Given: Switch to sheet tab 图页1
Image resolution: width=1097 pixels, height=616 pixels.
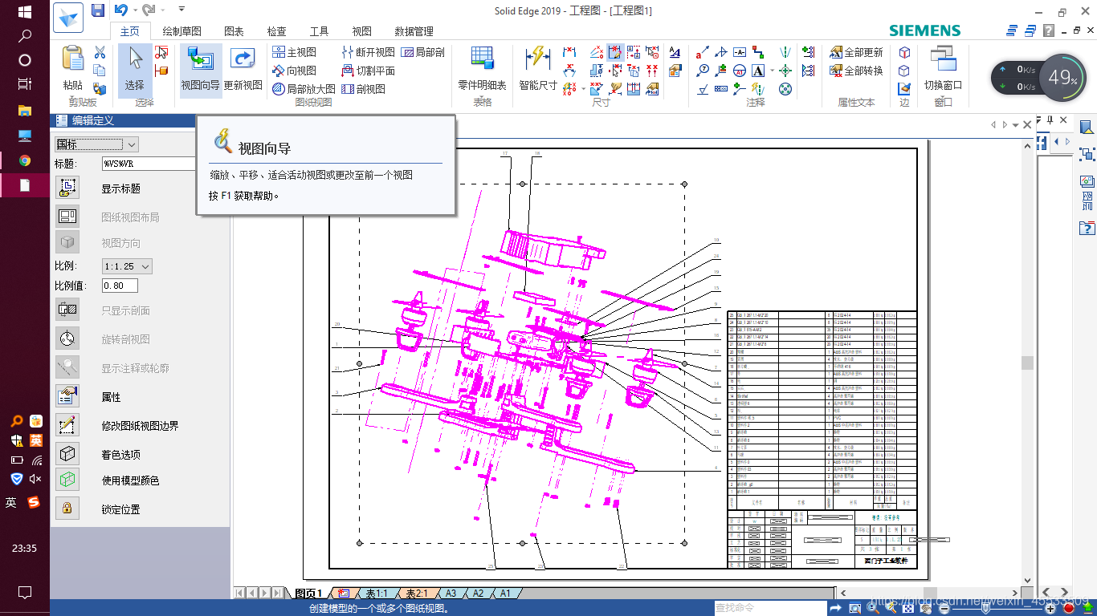Looking at the screenshot, I should pos(308,594).
